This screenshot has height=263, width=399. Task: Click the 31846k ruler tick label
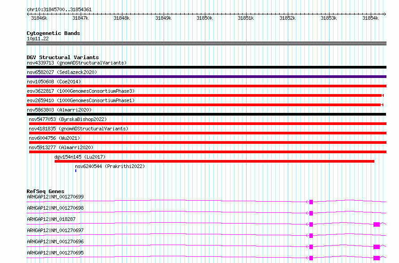[39, 18]
